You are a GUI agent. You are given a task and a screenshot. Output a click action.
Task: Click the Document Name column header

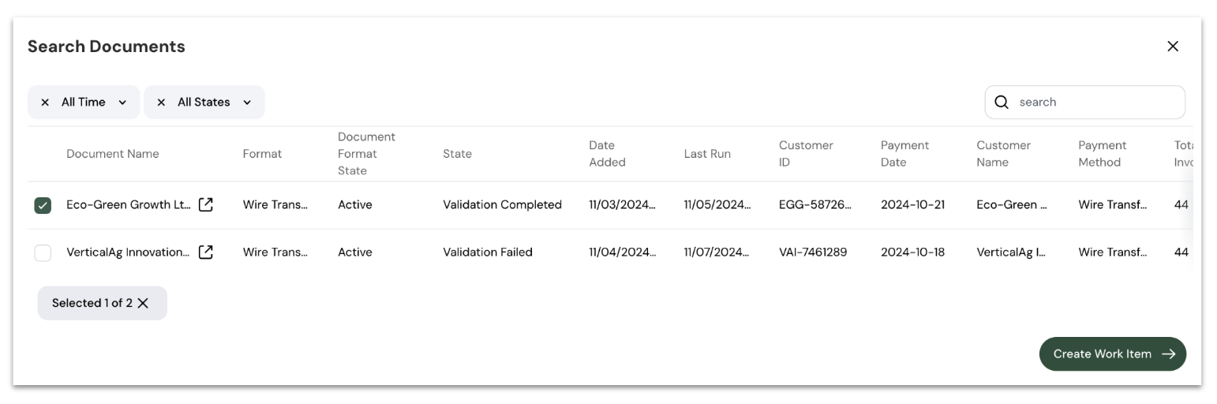click(x=113, y=154)
